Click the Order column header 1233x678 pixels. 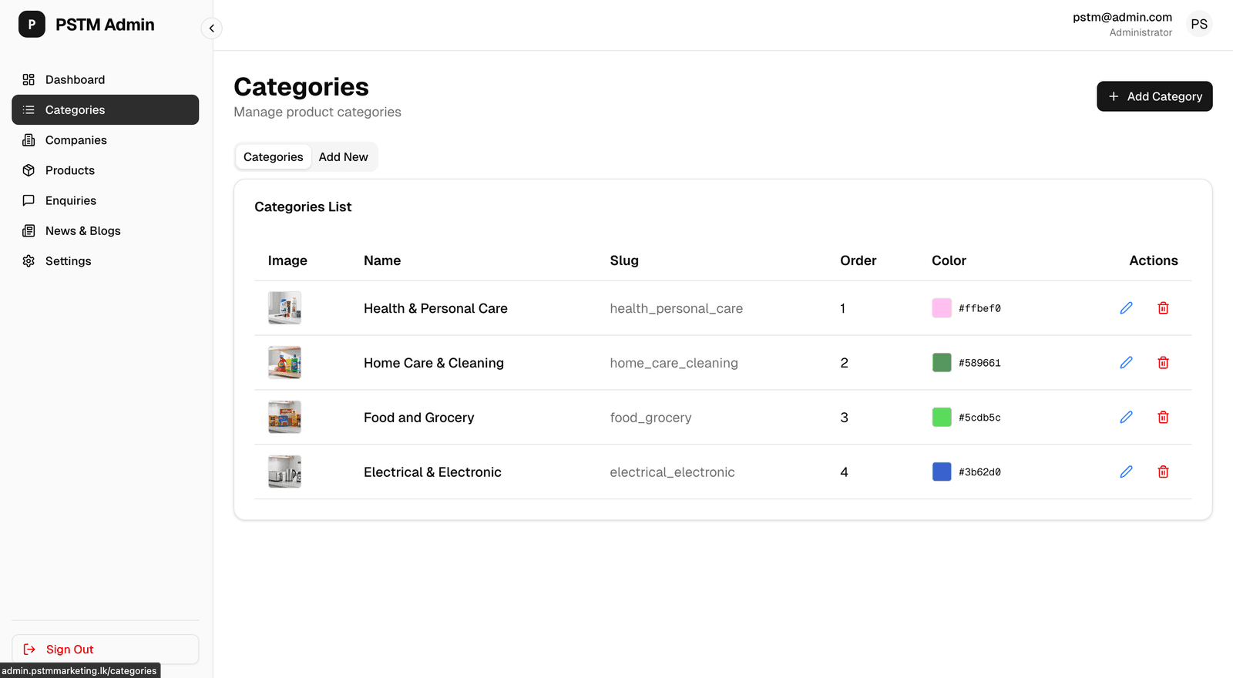click(858, 260)
